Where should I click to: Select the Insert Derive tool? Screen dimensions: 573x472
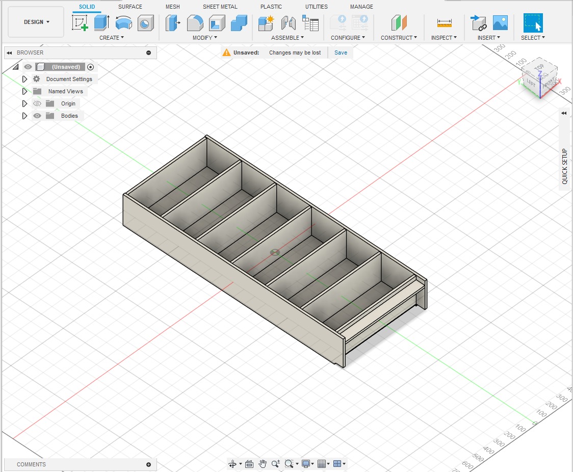click(x=478, y=22)
